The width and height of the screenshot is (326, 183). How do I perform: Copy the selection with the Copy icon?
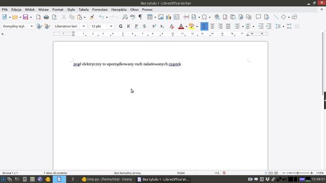pyautogui.click(x=72, y=17)
